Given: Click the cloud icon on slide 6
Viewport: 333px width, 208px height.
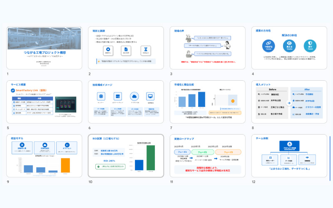Looking at the screenshot, I should tap(134, 97).
